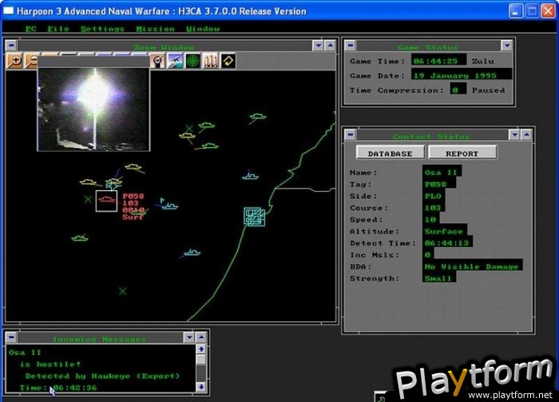The image size is (559, 402).
Task: Click the Game Date 19 January 1995
Action: (x=462, y=75)
